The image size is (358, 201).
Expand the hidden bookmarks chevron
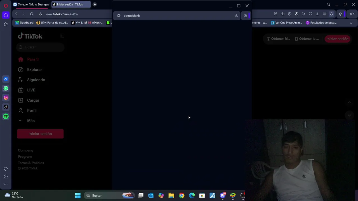351,23
